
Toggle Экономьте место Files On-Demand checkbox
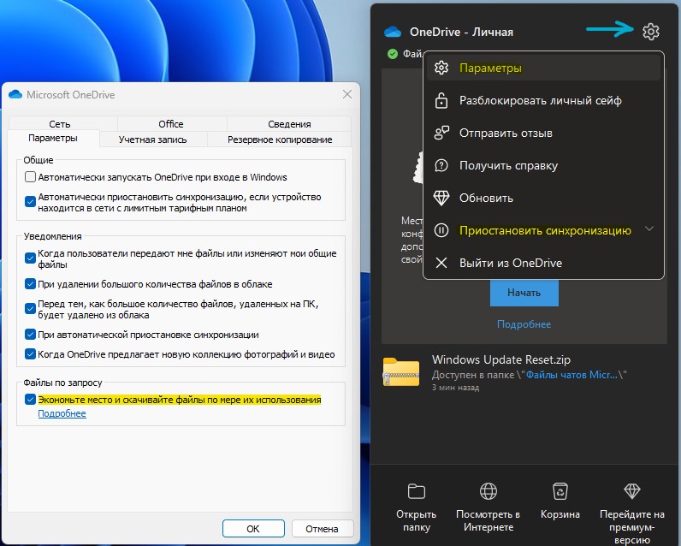point(30,400)
